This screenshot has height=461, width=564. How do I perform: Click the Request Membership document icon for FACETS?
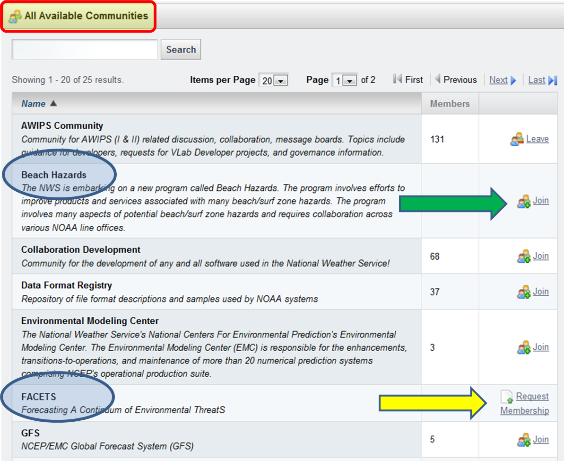507,397
